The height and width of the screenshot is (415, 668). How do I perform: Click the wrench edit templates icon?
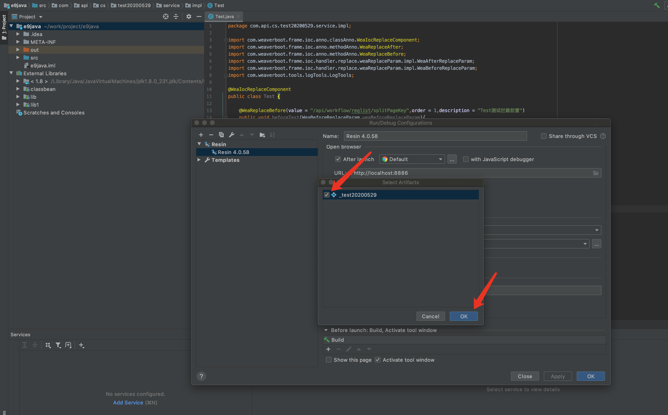(x=231, y=135)
